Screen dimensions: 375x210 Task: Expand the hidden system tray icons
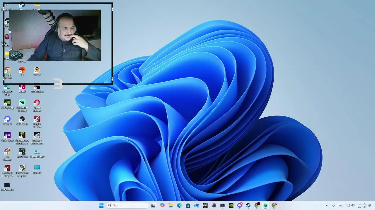pyautogui.click(x=327, y=205)
